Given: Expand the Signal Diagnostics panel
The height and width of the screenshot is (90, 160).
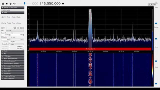Looking at the screenshot, I should click(13, 79).
